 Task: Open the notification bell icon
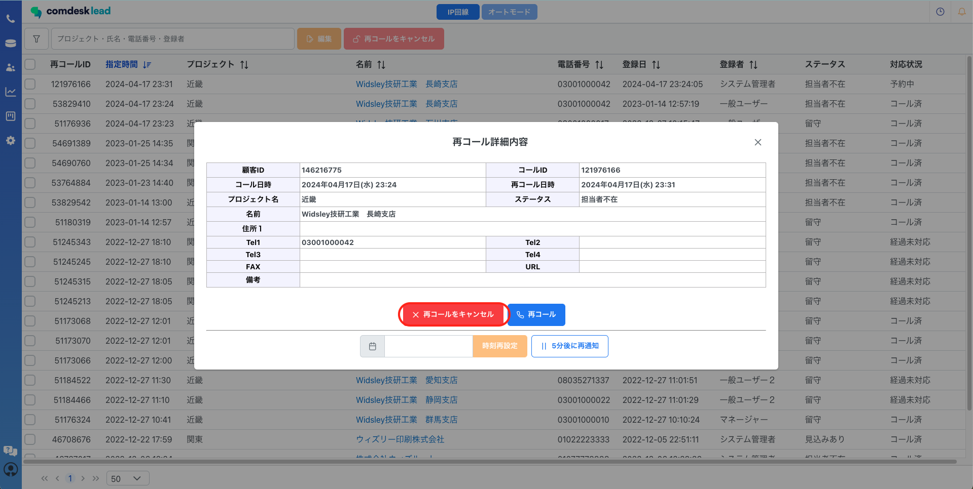point(961,12)
